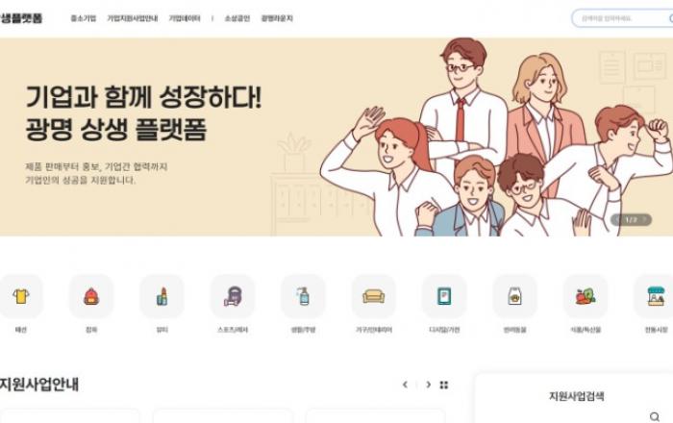Click the 상생플랫폼 site logo
The height and width of the screenshot is (423, 673).
21,18
